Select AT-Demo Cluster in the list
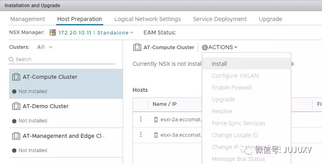This screenshot has height=164, width=322. tap(66, 113)
